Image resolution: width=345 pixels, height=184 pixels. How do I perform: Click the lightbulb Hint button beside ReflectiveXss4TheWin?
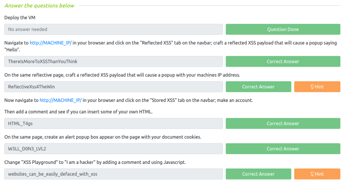tap(317, 87)
